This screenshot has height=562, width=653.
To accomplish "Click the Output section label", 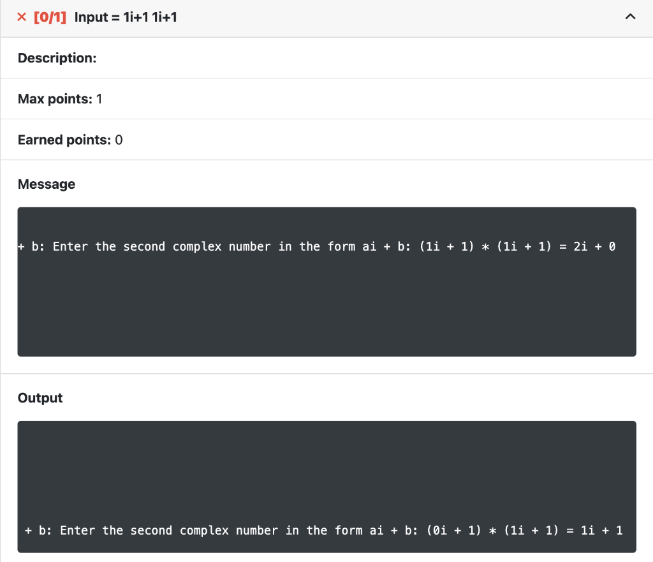I will click(x=40, y=397).
